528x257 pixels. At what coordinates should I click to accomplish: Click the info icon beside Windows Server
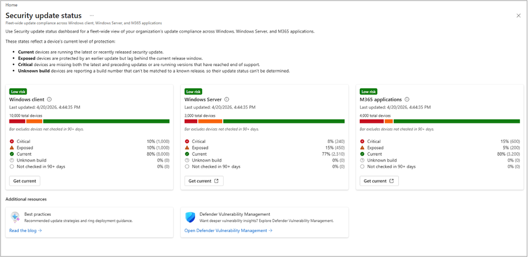point(226,99)
